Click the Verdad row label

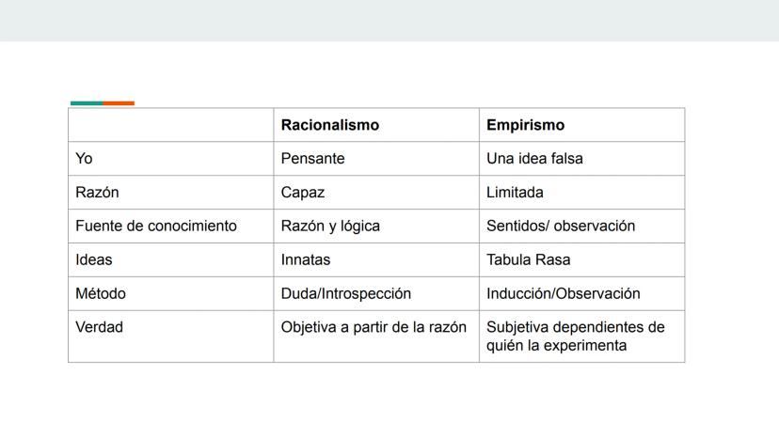click(100, 328)
